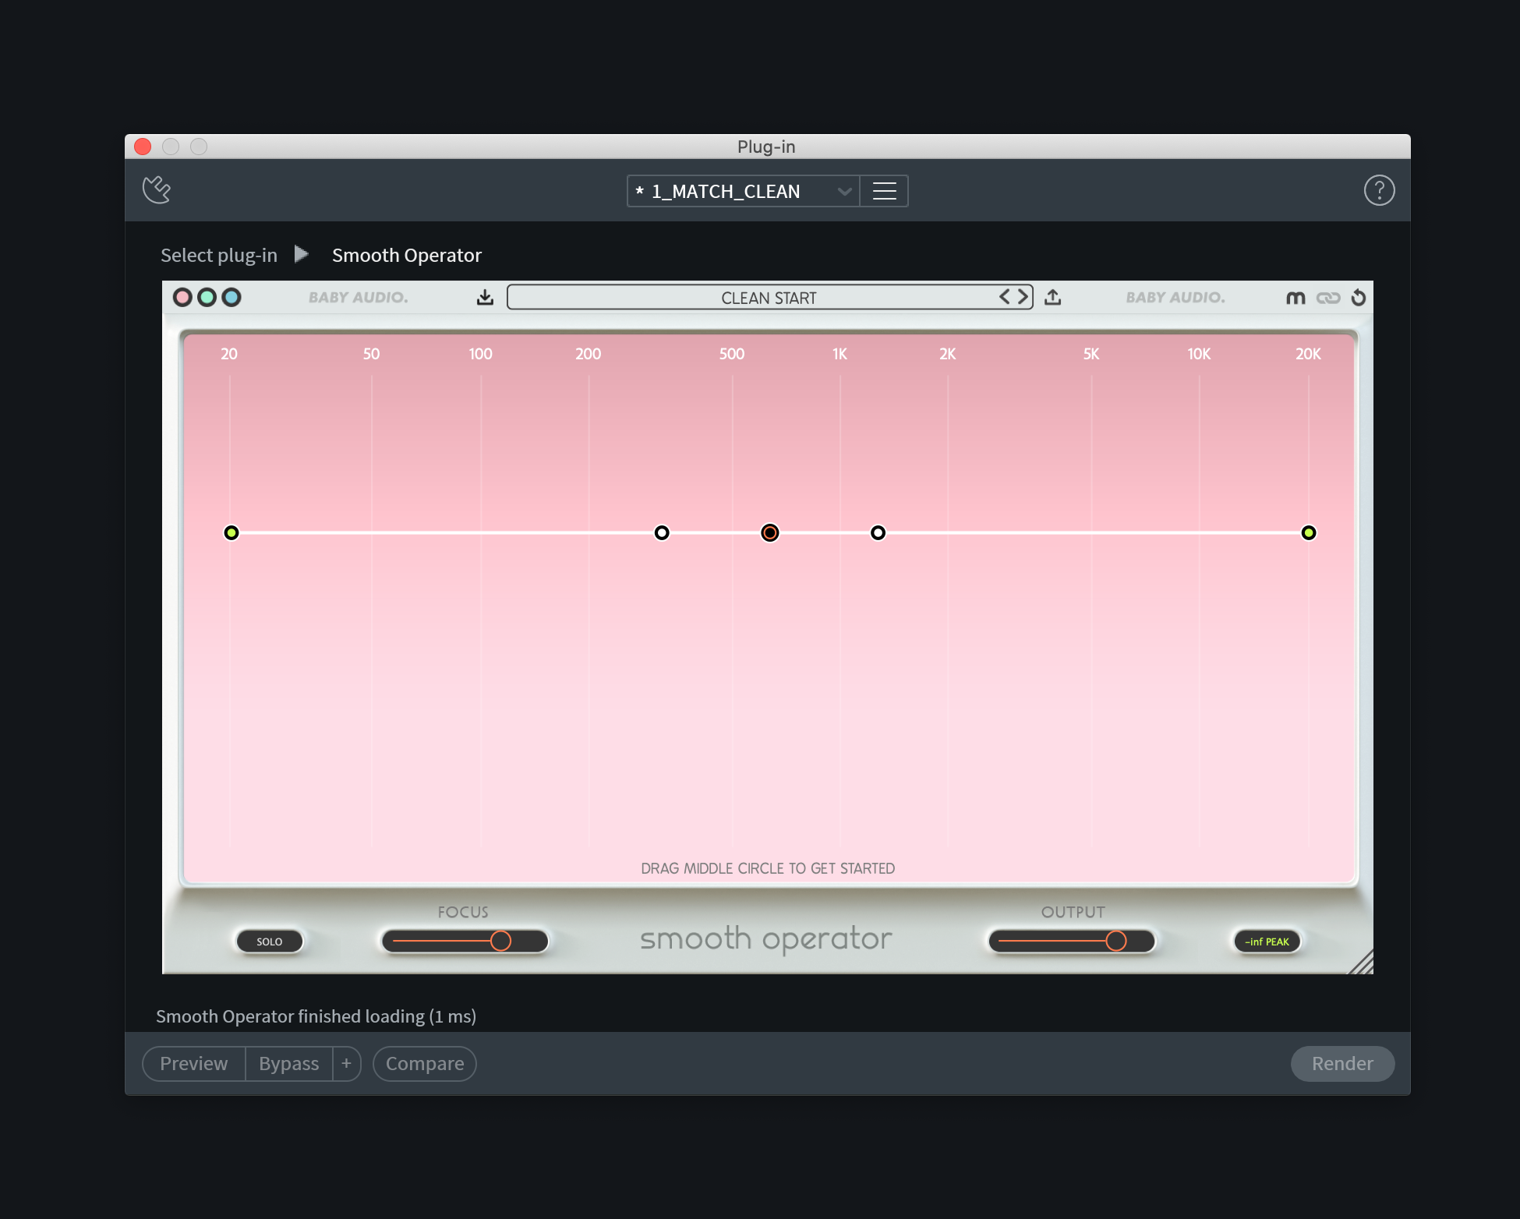
Task: Click the 'DRAG MIDDLE CIRCLE TO GET STARTED' hint
Action: click(768, 868)
